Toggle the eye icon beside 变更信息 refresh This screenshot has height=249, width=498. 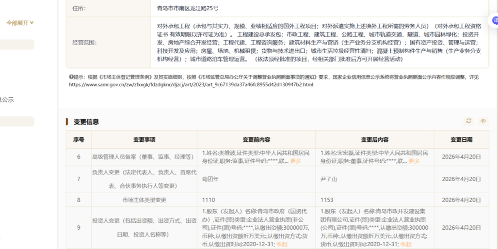(483, 121)
